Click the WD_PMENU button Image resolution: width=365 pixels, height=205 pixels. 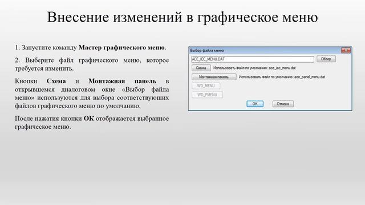(x=207, y=95)
